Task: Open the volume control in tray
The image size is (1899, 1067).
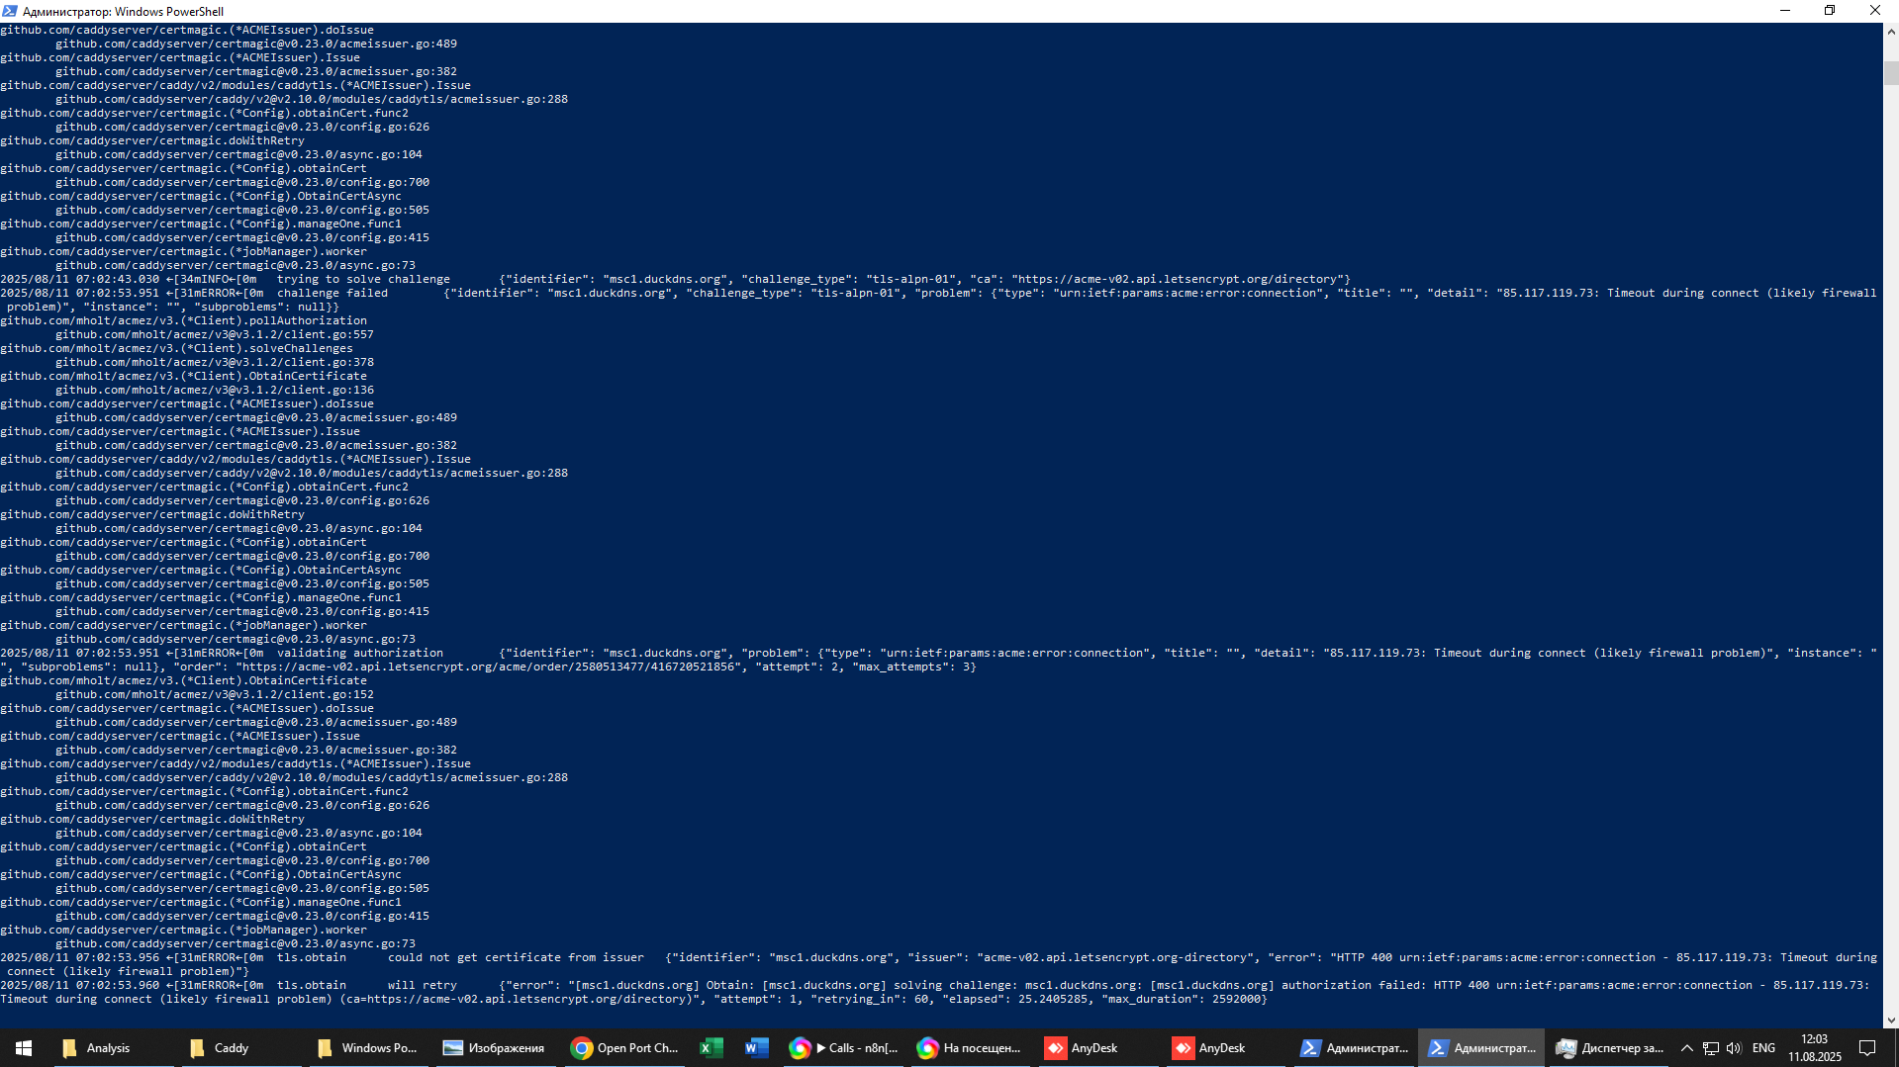Action: coord(1734,1048)
